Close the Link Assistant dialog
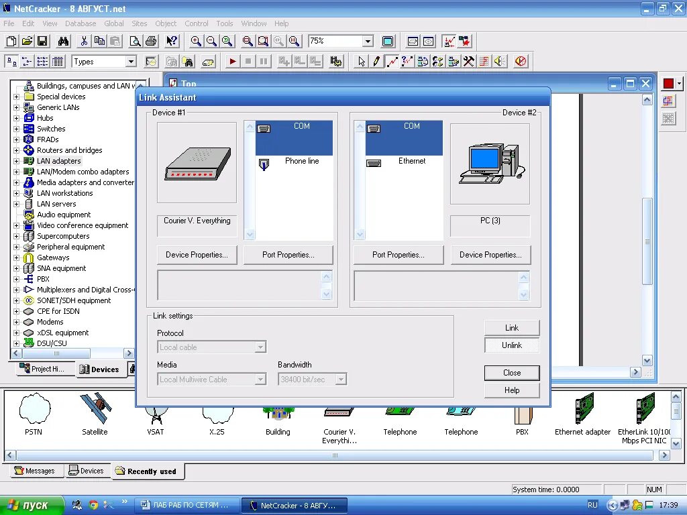 tap(512, 373)
